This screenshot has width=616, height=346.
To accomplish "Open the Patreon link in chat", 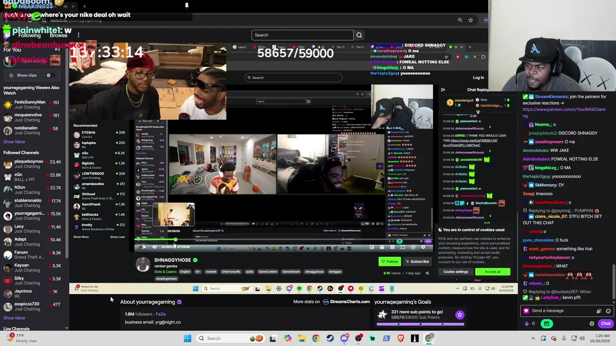I will click(564, 112).
